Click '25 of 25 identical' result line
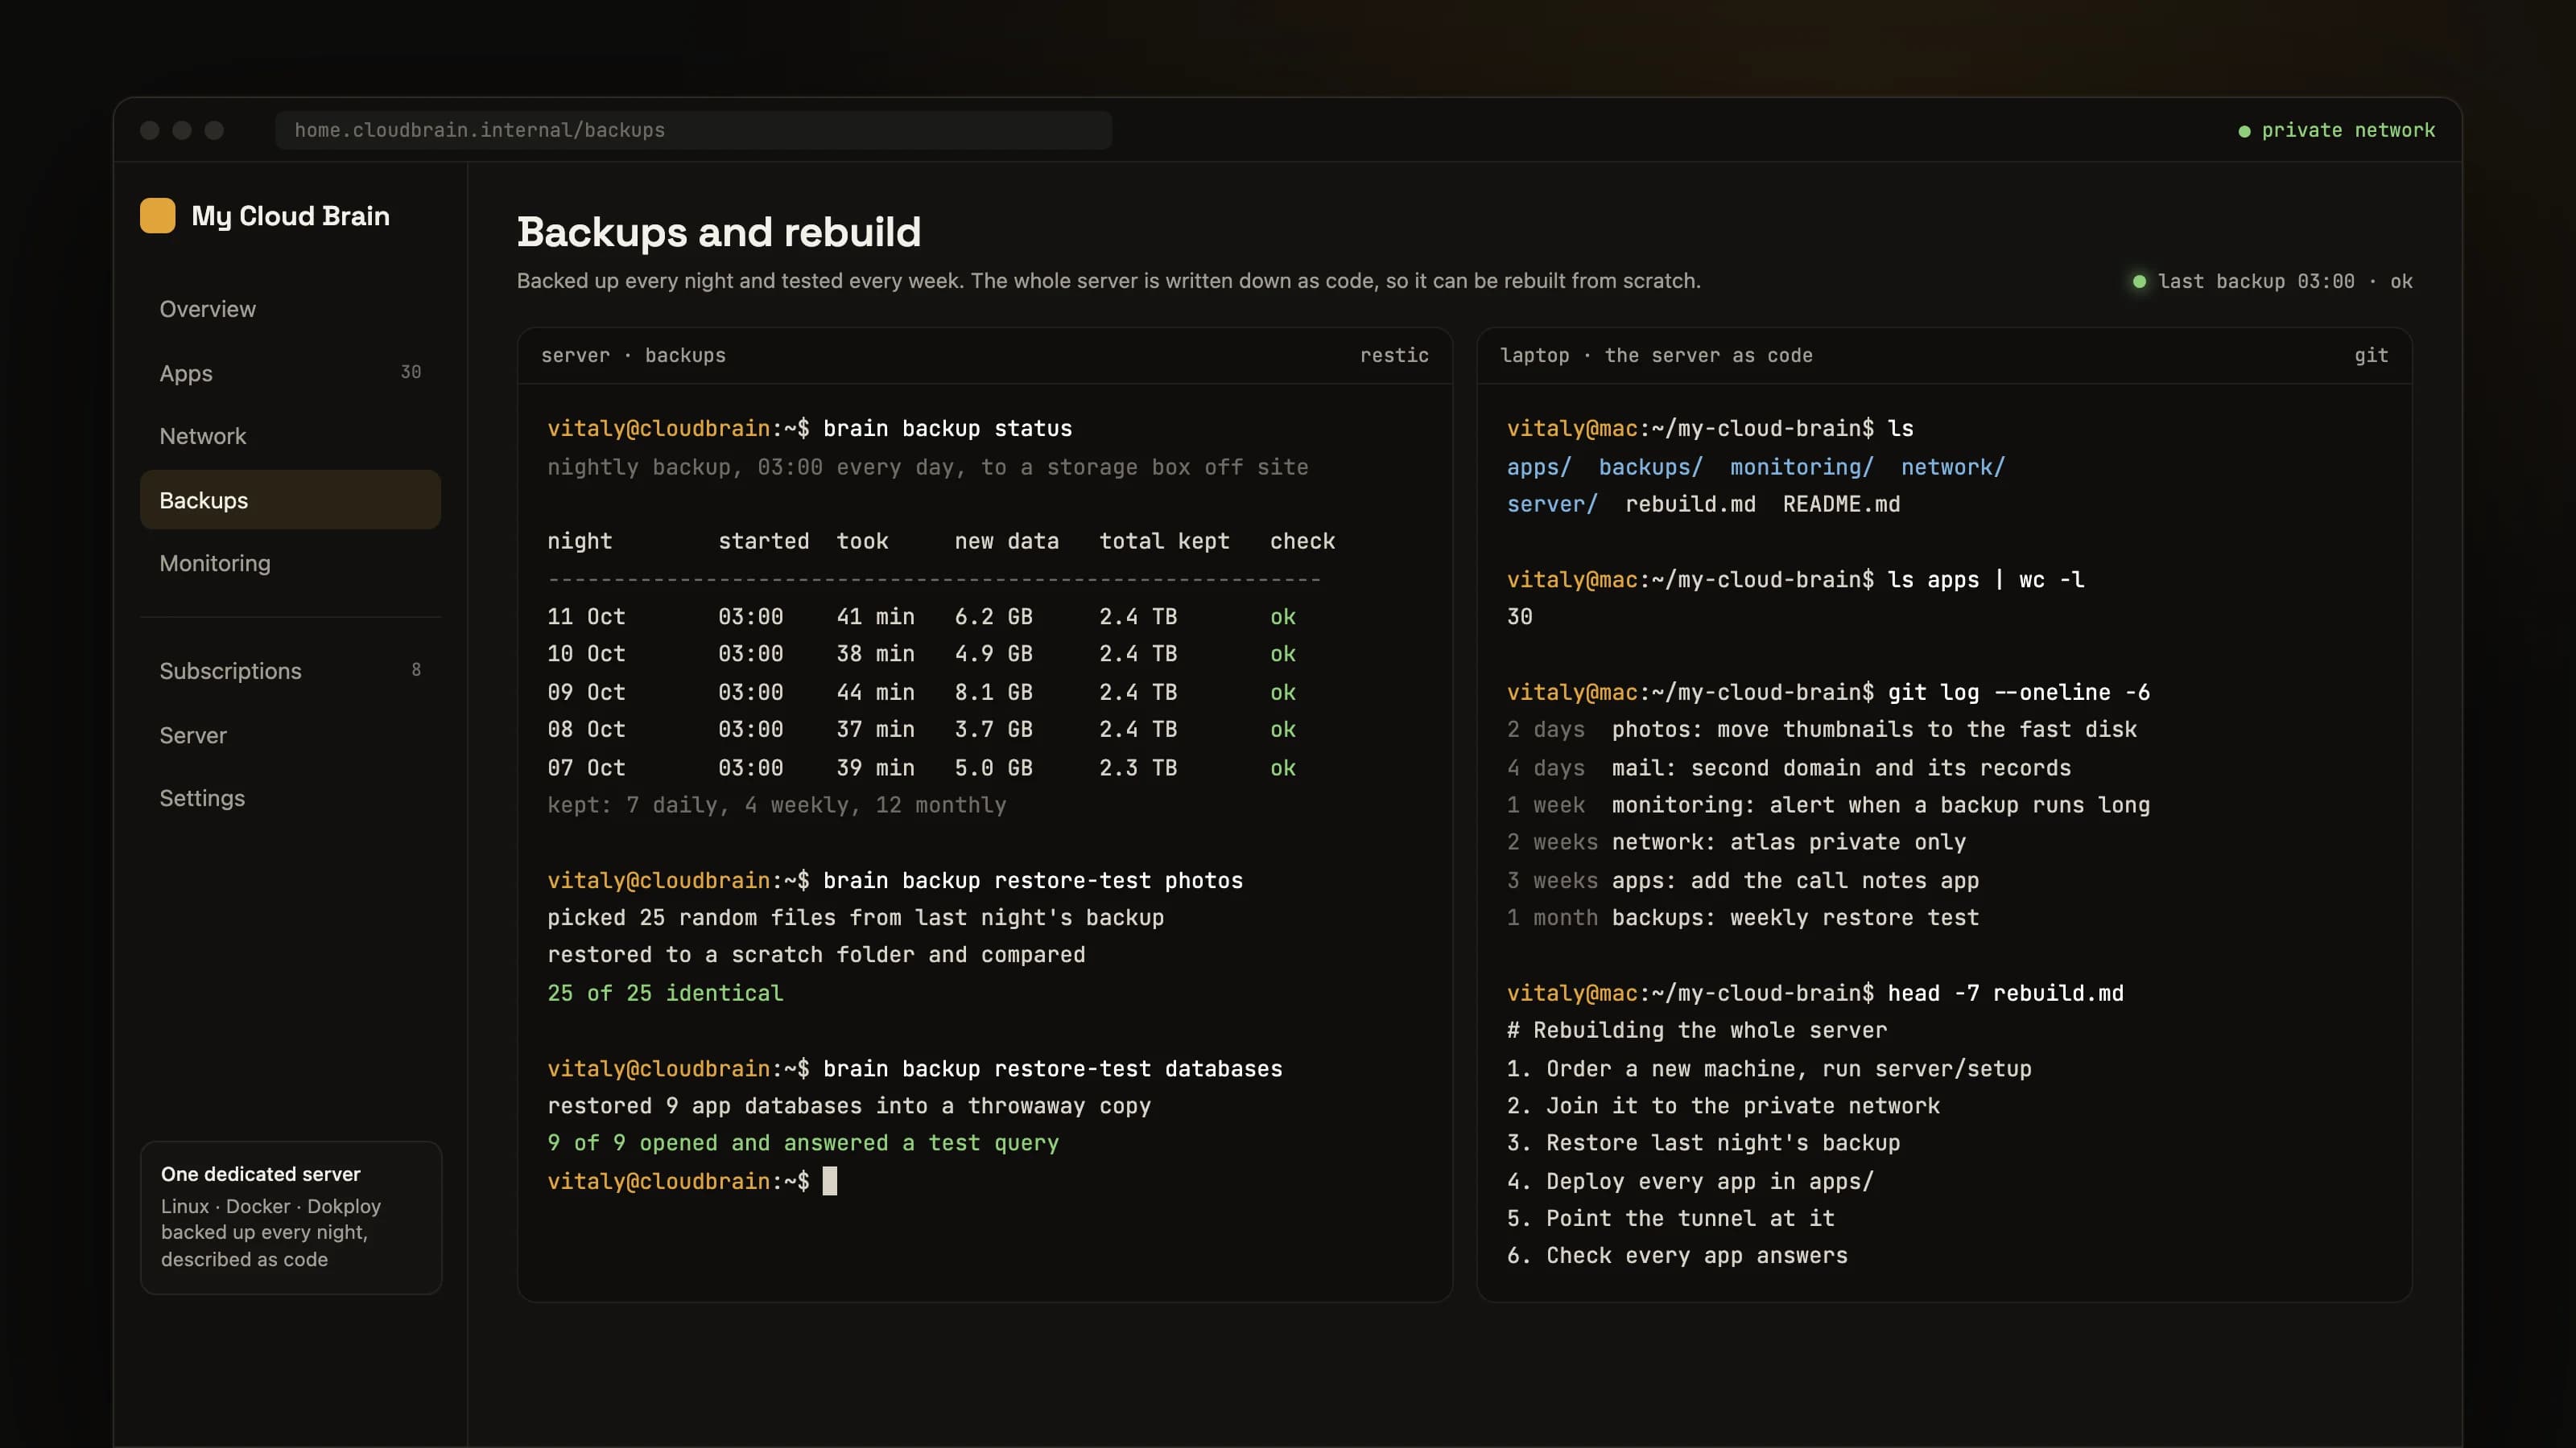 pos(665,993)
